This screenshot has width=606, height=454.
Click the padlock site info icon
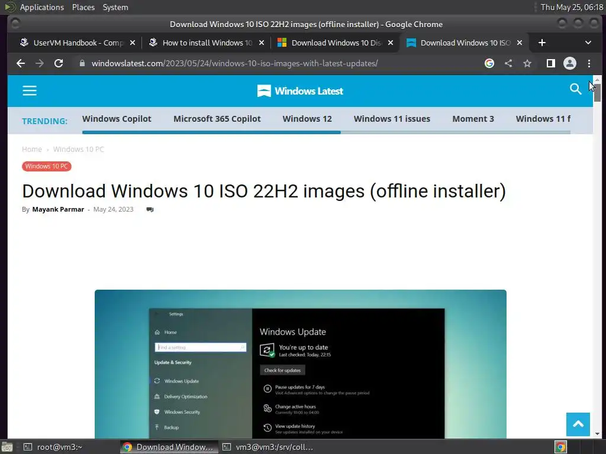(x=82, y=63)
